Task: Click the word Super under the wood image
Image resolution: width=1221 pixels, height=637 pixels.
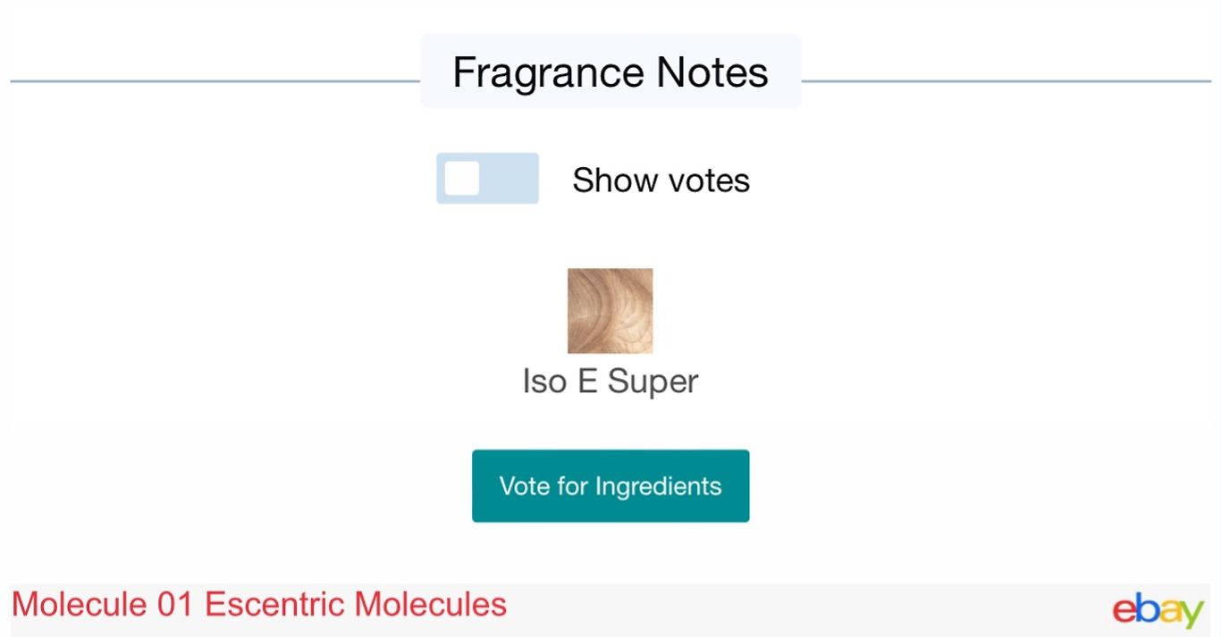Action: (653, 381)
